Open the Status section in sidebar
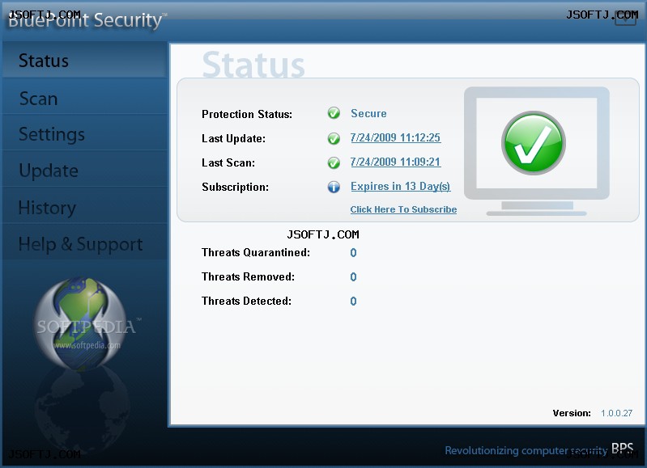Viewport: 647px width, 468px height. coord(84,60)
